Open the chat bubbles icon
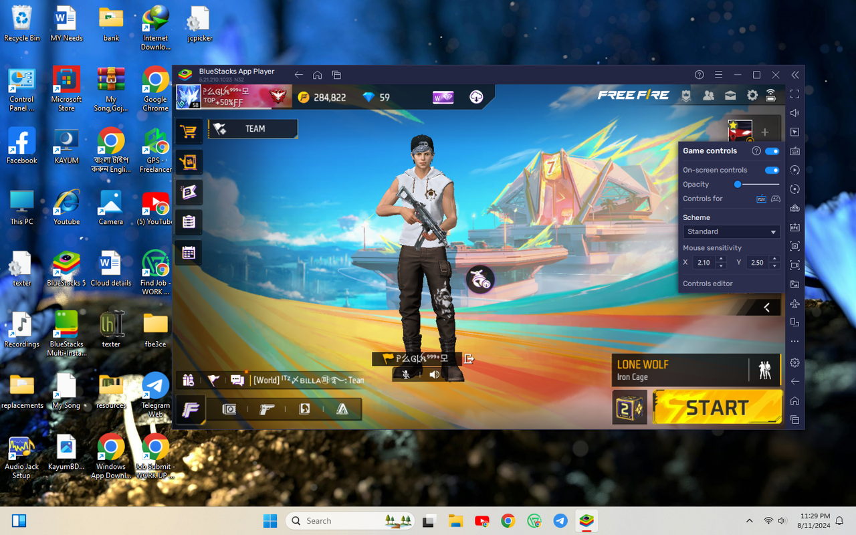Screen dimensions: 856x535 (x=237, y=380)
